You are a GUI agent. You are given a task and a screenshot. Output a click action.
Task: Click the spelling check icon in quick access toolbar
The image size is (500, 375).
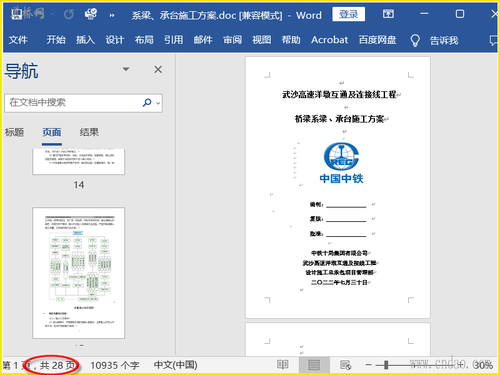pos(91,14)
